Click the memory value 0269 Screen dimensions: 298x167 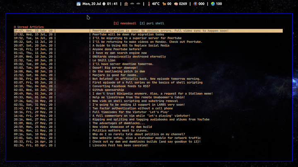(x=183, y=4)
